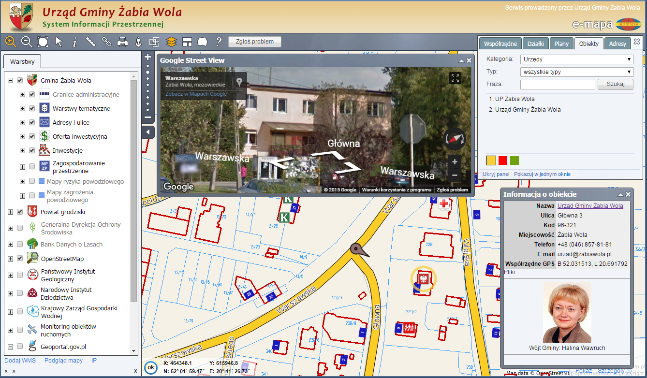Image resolution: width=647 pixels, height=378 pixels.
Task: Click the printer icon
Action: pyautogui.click(x=122, y=42)
